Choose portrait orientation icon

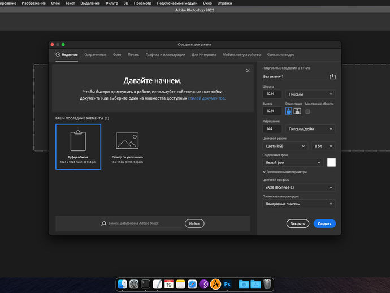point(288,111)
